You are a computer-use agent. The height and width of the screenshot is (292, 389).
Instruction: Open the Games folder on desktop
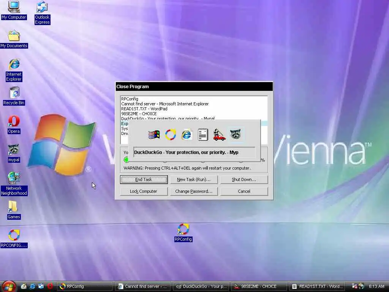coord(14,210)
